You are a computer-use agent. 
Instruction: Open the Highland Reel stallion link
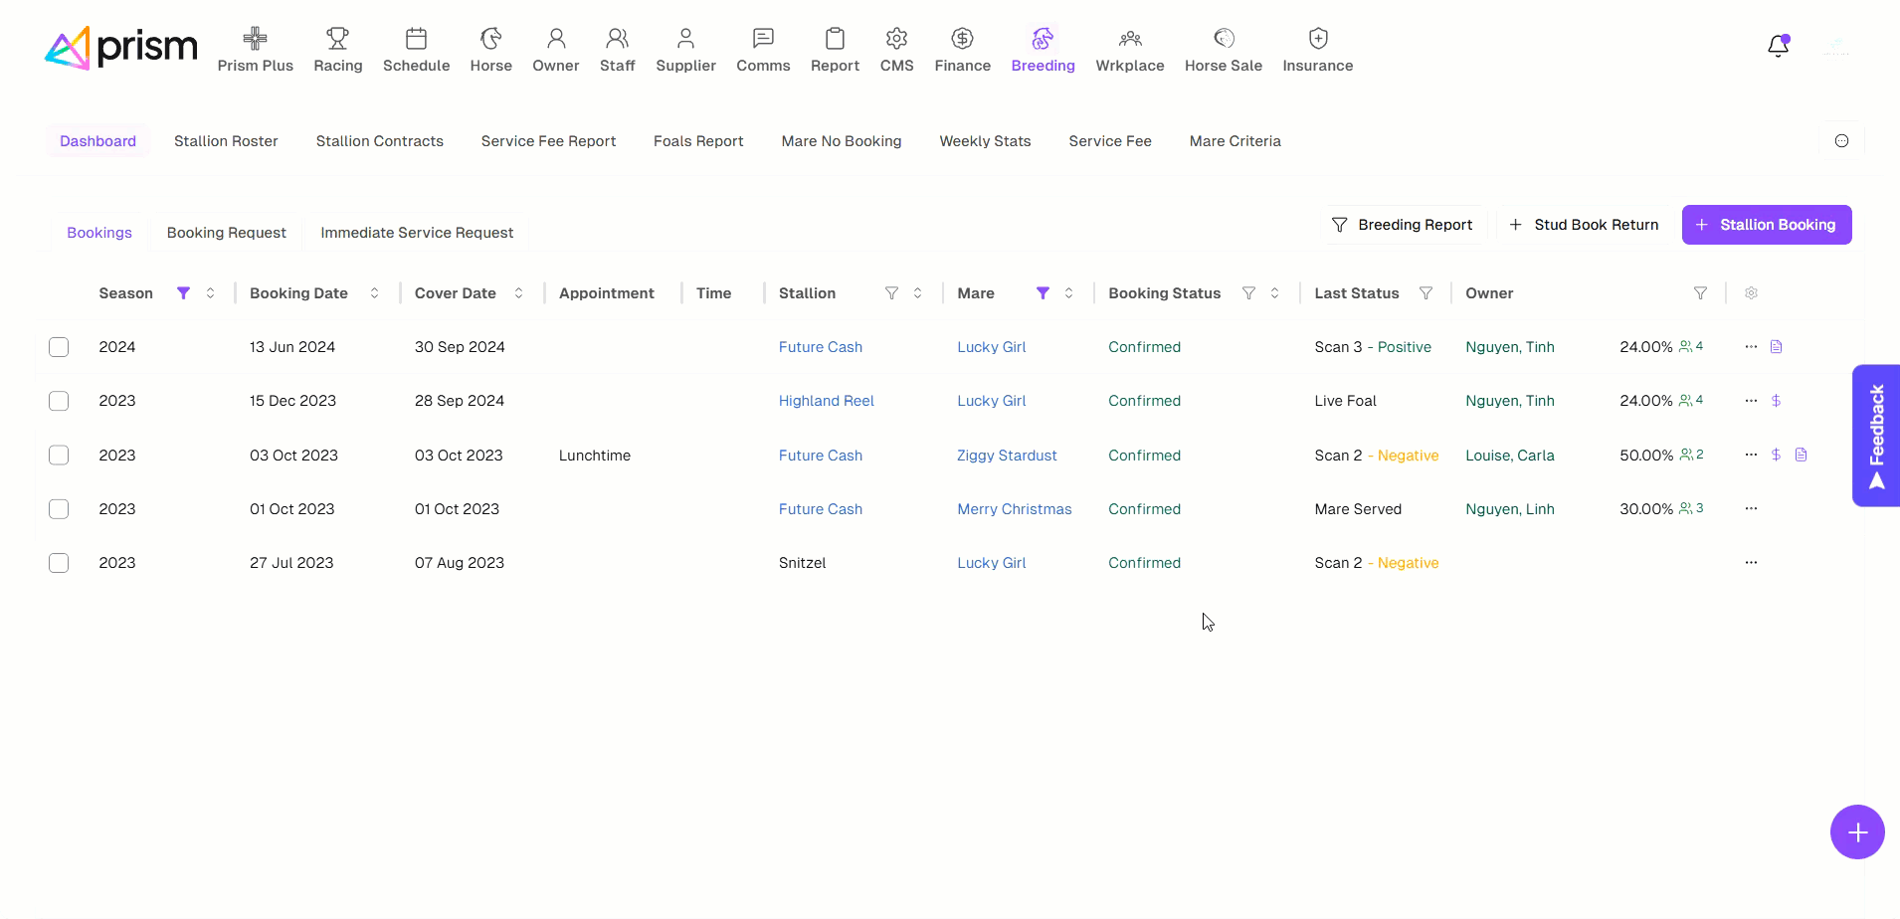(x=826, y=401)
